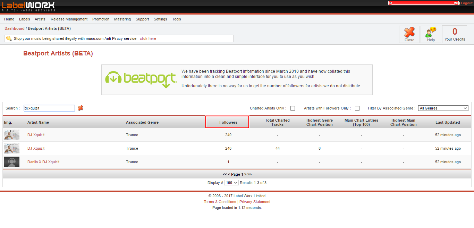Click the '8' highest genre position value

[320, 148]
